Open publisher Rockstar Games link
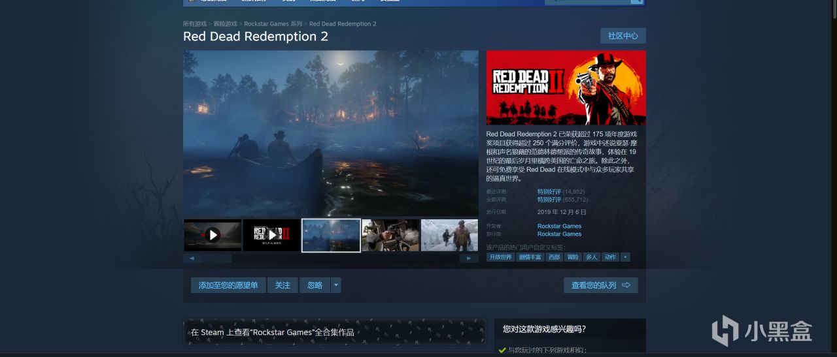Image resolution: width=837 pixels, height=357 pixels. (559, 234)
